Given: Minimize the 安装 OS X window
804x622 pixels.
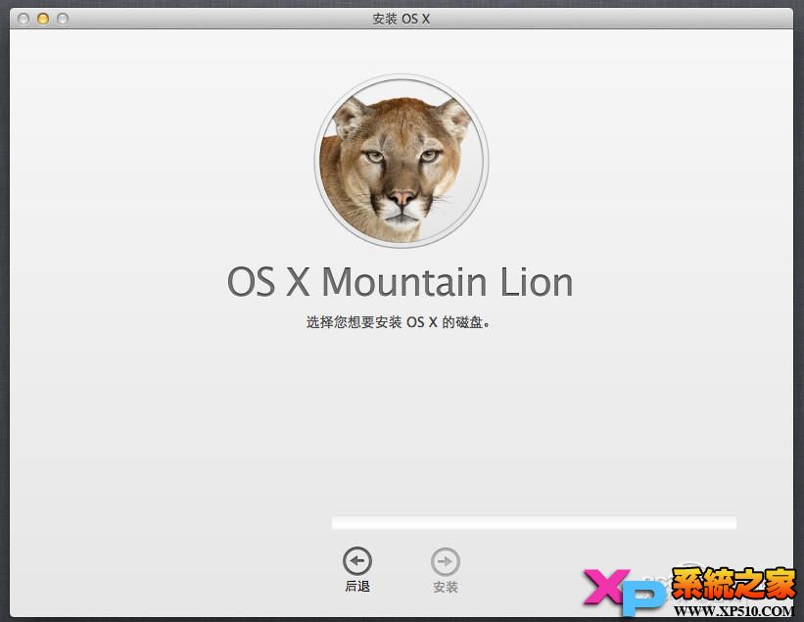Looking at the screenshot, I should (x=43, y=19).
